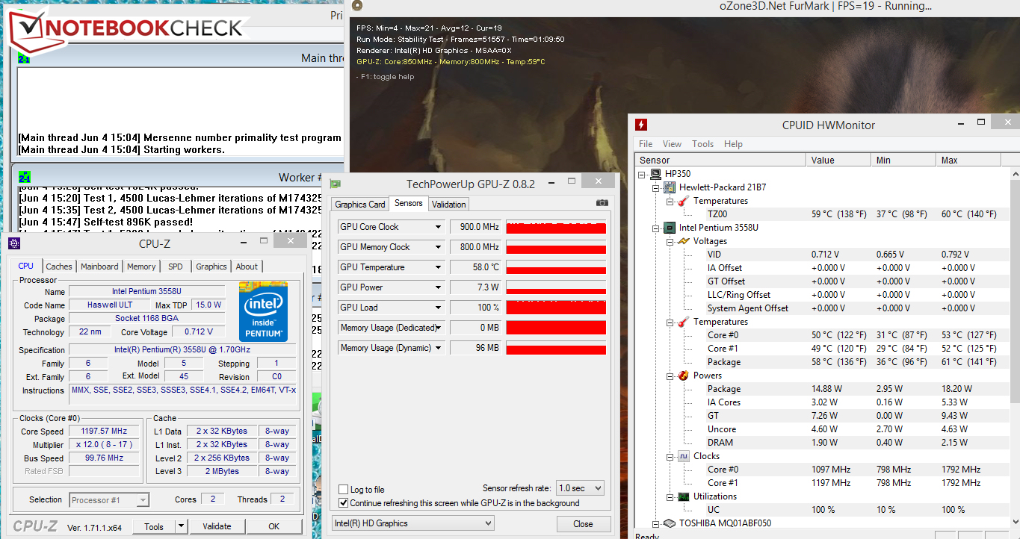The image size is (1020, 539).
Task: Open the GPU Core Clock sensor dropdown
Action: point(439,227)
